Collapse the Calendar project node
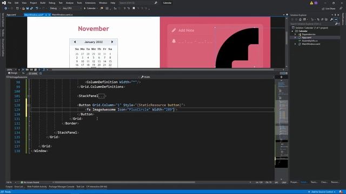 tap(292, 31)
